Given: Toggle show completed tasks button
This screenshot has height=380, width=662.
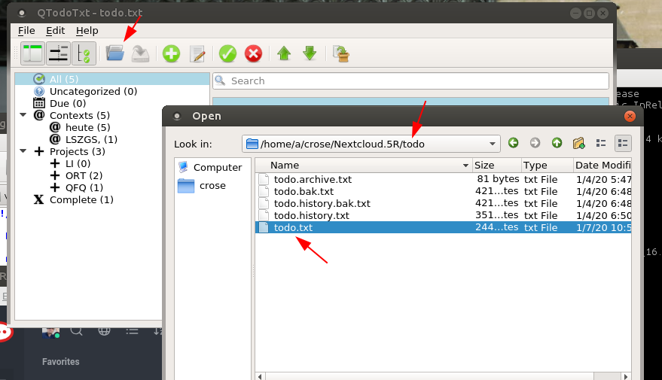Looking at the screenshot, I should point(84,53).
